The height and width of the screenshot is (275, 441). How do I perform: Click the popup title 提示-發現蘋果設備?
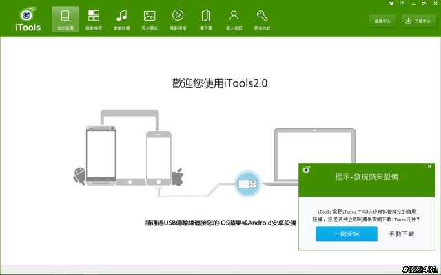point(367,177)
